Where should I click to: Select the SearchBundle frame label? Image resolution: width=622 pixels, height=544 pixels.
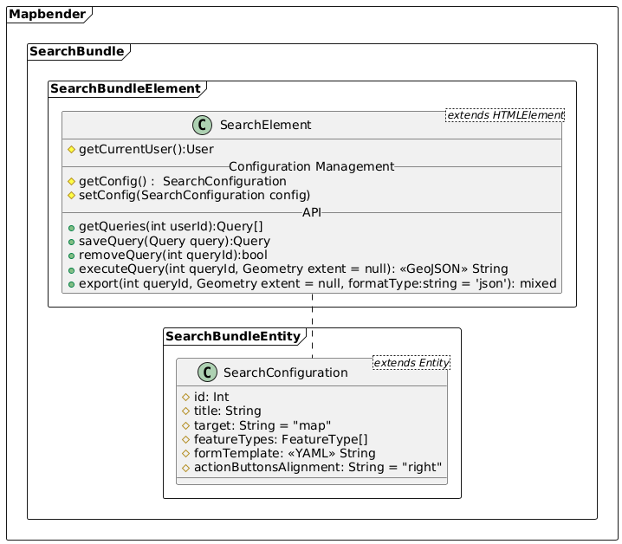tap(76, 52)
